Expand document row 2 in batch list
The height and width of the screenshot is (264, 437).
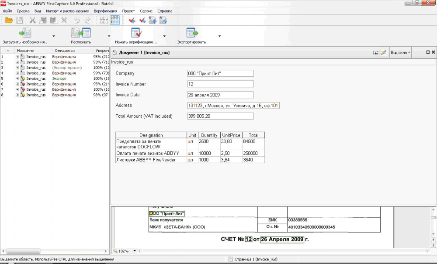coord(17,62)
